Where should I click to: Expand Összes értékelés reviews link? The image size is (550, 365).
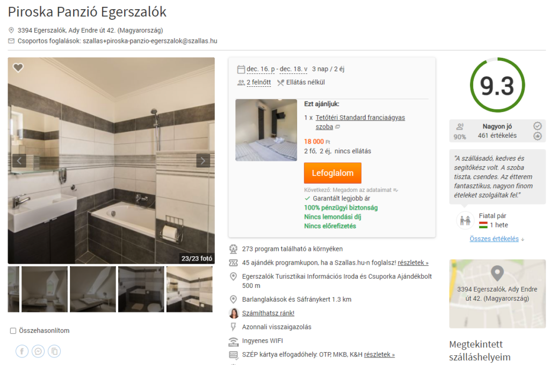click(x=494, y=239)
